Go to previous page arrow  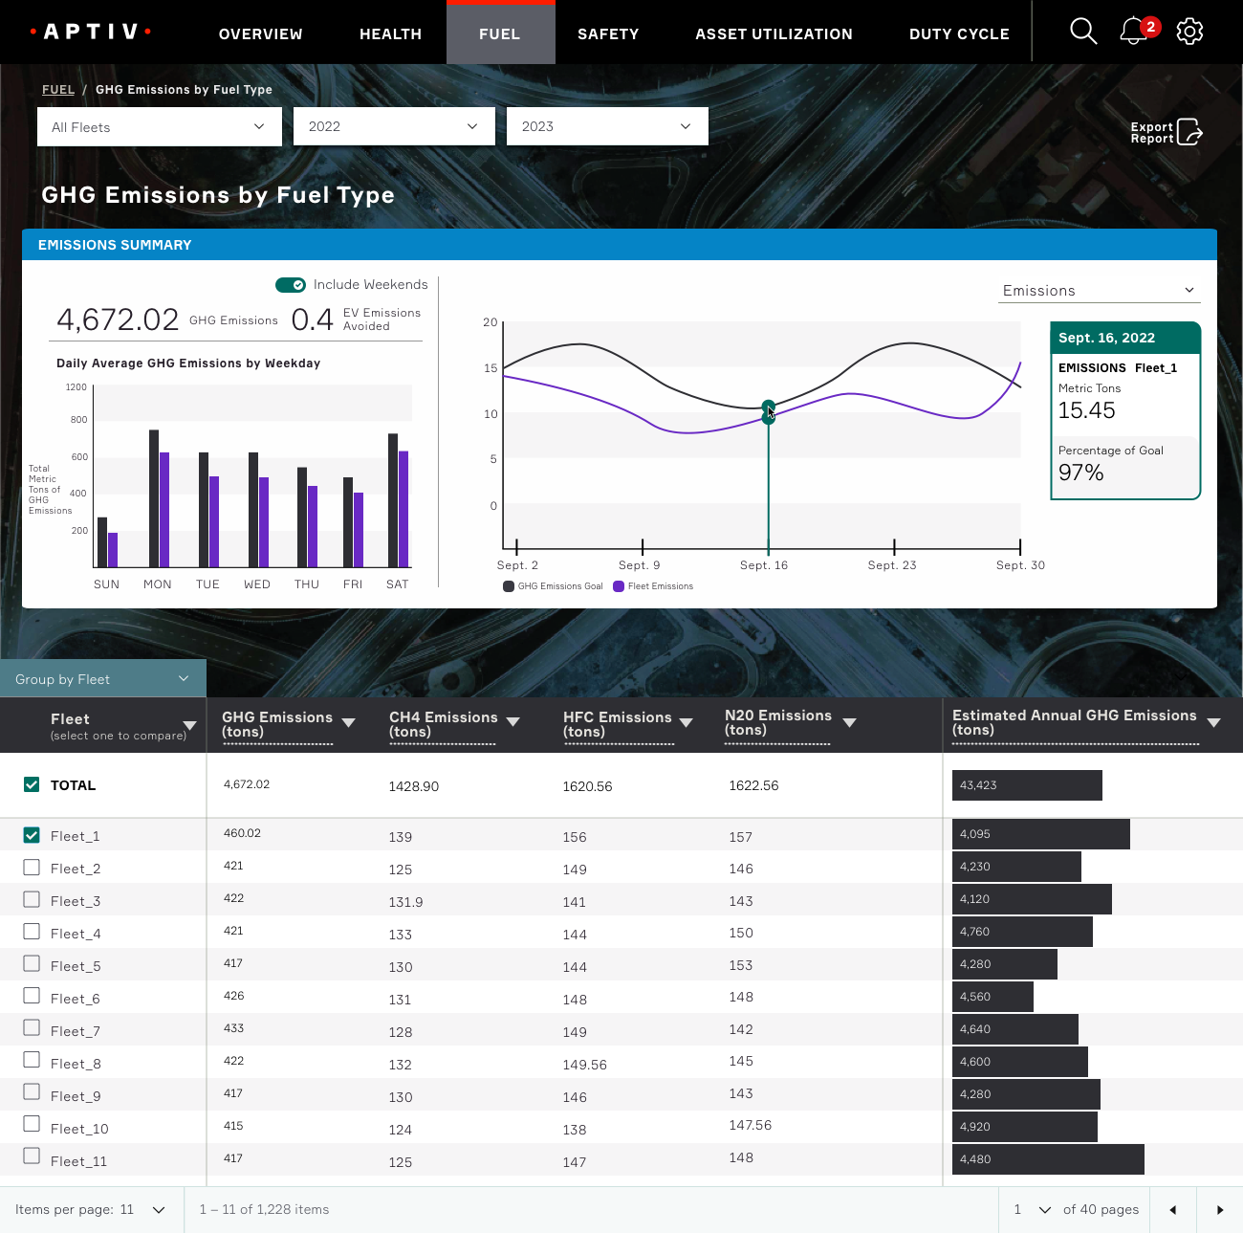(1173, 1210)
